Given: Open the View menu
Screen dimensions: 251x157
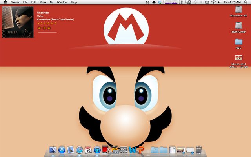Looking at the screenshot, I should point(43,2).
